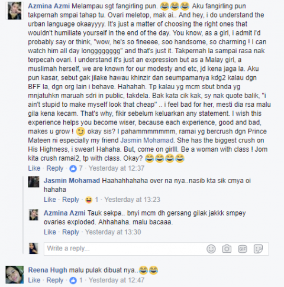Attach a photo using camera icon
Viewport: 284px width, 287px height.
click(x=227, y=249)
